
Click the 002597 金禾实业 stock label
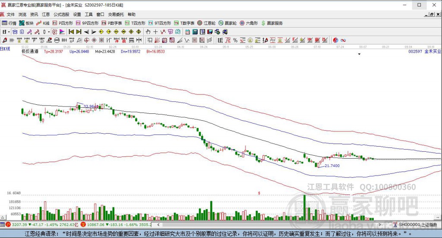425,51
